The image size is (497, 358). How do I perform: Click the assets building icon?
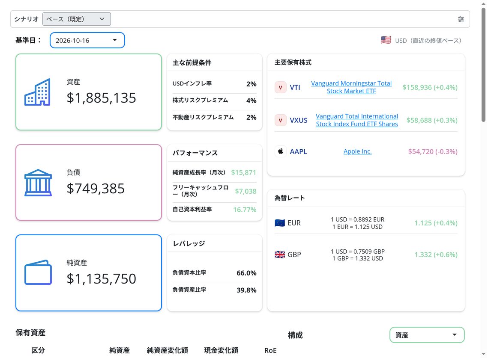click(x=37, y=92)
